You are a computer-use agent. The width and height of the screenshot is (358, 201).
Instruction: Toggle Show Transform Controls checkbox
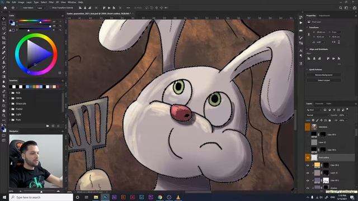(51, 8)
